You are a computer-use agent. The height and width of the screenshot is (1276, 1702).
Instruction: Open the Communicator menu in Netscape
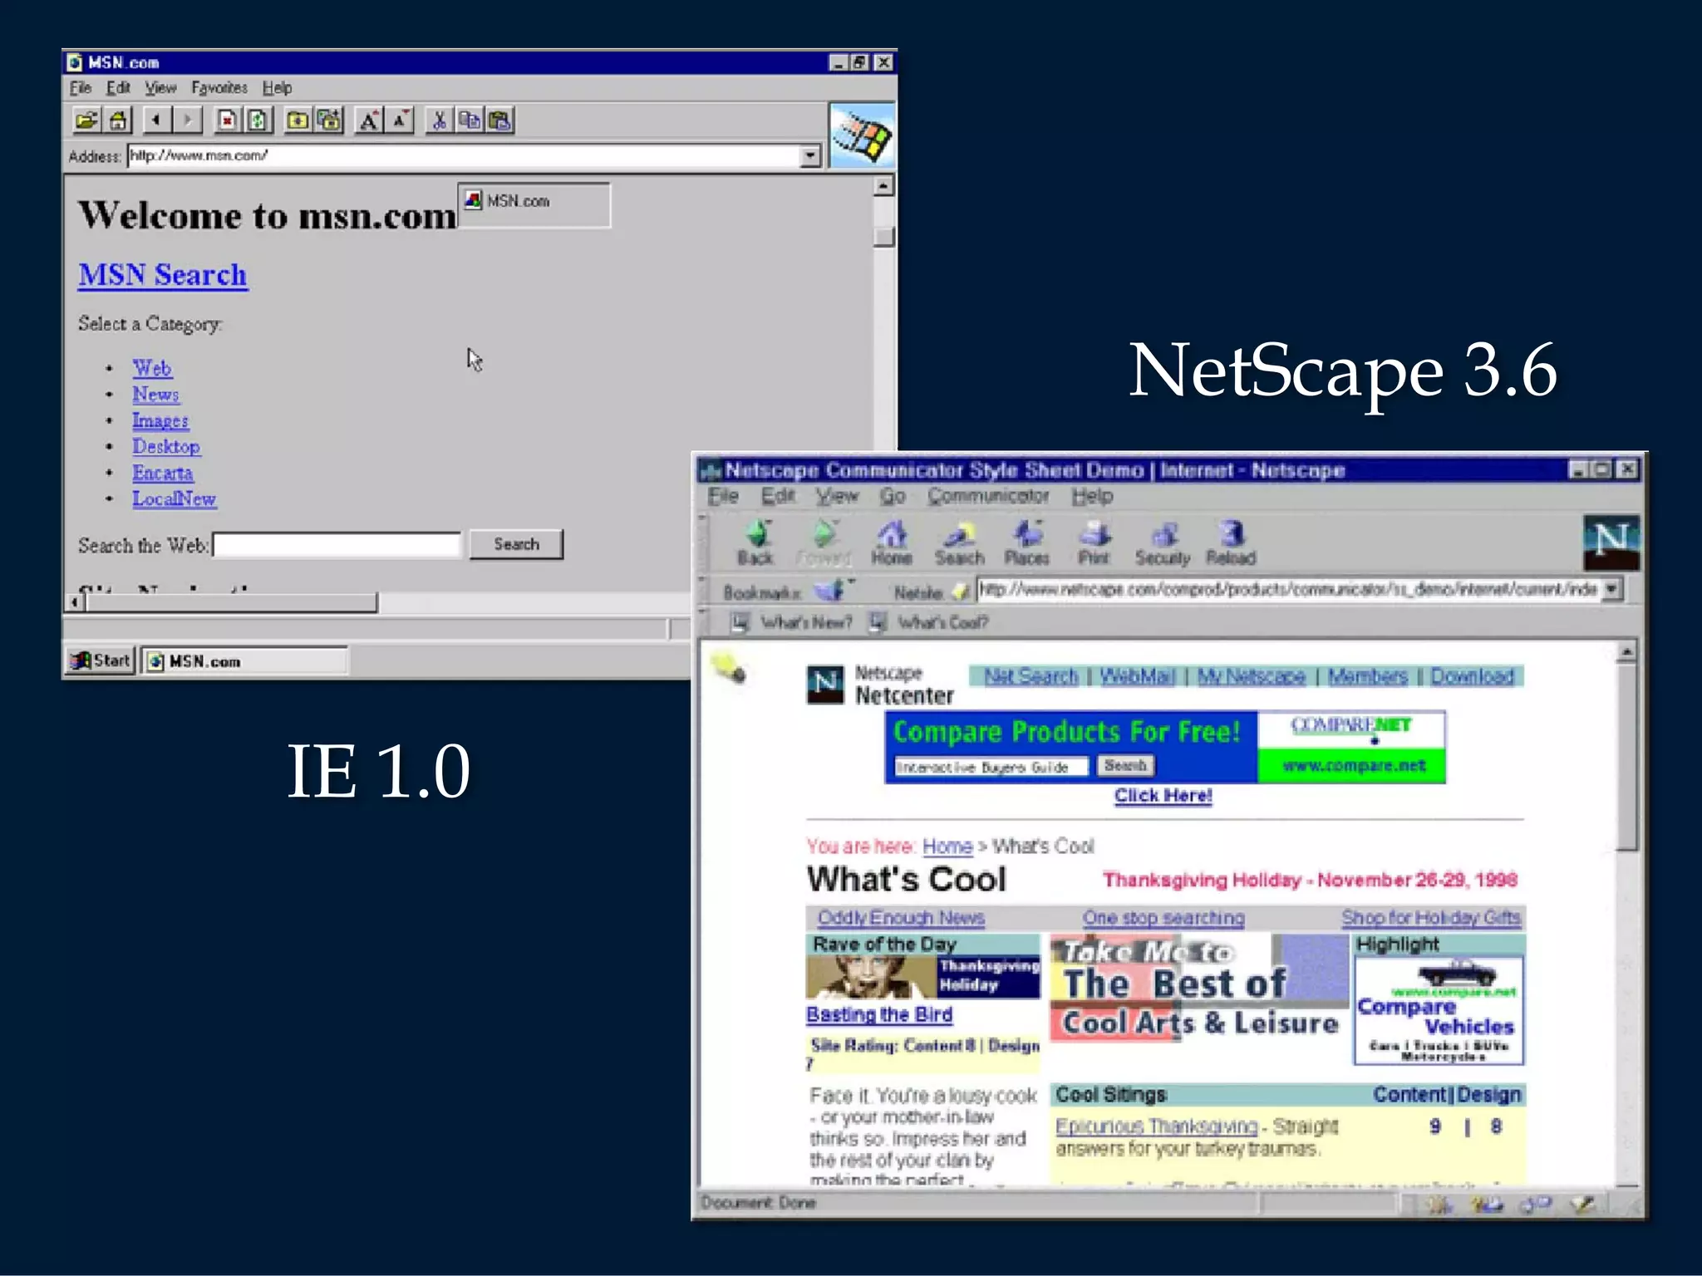tap(988, 496)
